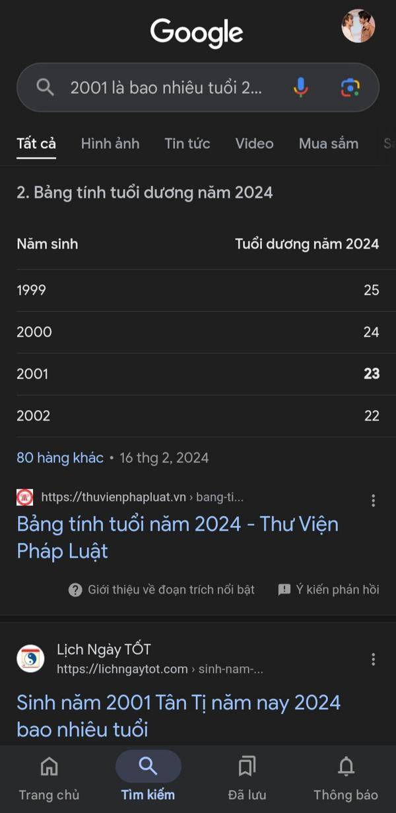This screenshot has width=396, height=813.
Task: Tap the search query text field
Action: click(x=166, y=87)
